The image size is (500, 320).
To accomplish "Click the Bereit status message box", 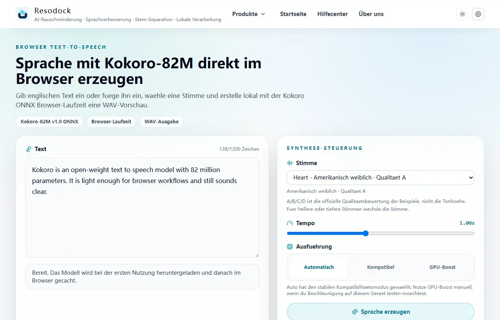I will [142, 277].
